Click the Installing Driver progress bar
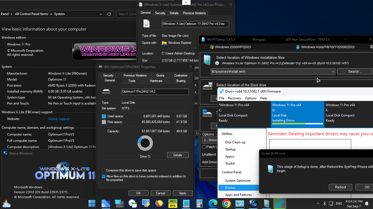 point(298,124)
